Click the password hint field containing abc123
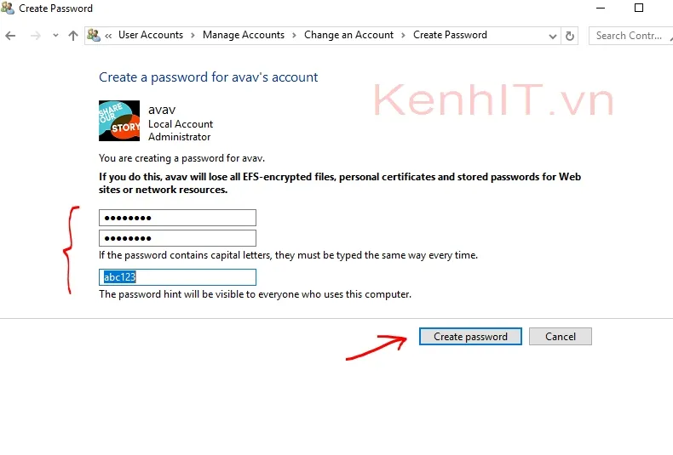 coord(177,277)
